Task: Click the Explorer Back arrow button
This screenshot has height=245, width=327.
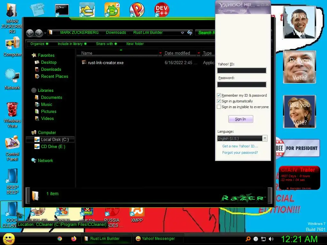Action: click(30, 33)
